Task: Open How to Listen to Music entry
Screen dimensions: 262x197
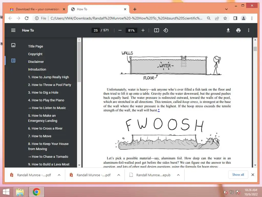Action: pos(47,108)
